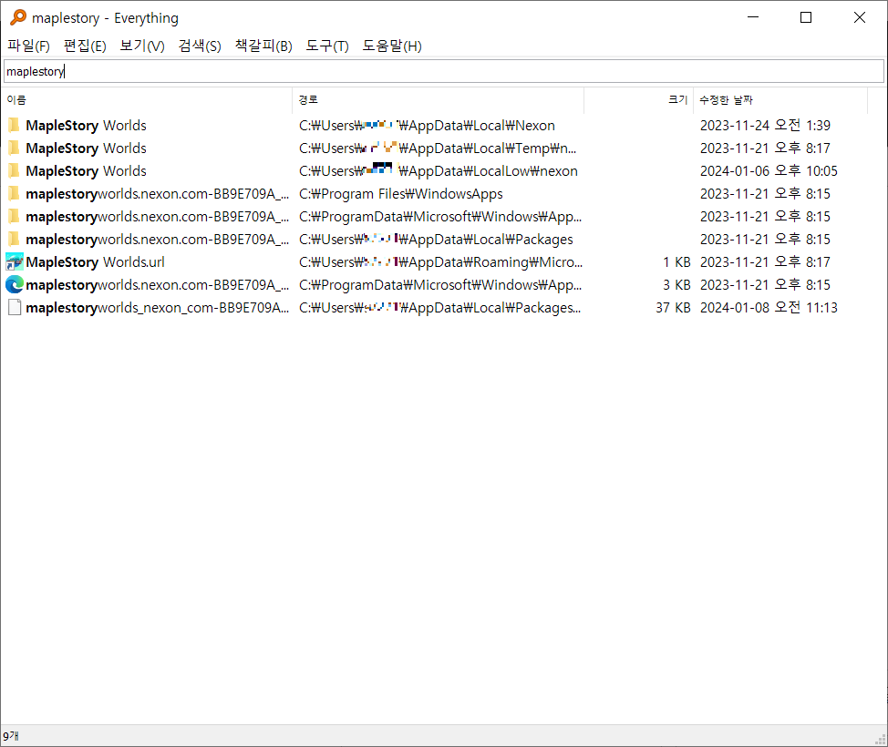Click the 1 KB size cell
Viewport: 888px width, 747px height.
tap(676, 262)
